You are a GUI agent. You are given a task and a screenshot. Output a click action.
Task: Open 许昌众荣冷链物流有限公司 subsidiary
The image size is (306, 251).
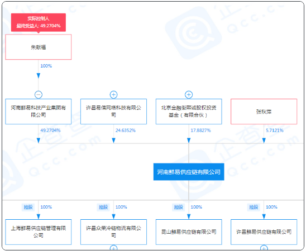tap(113, 232)
